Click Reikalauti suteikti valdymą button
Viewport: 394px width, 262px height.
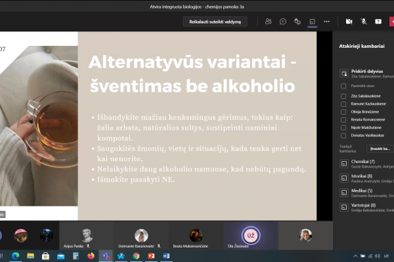click(215, 22)
